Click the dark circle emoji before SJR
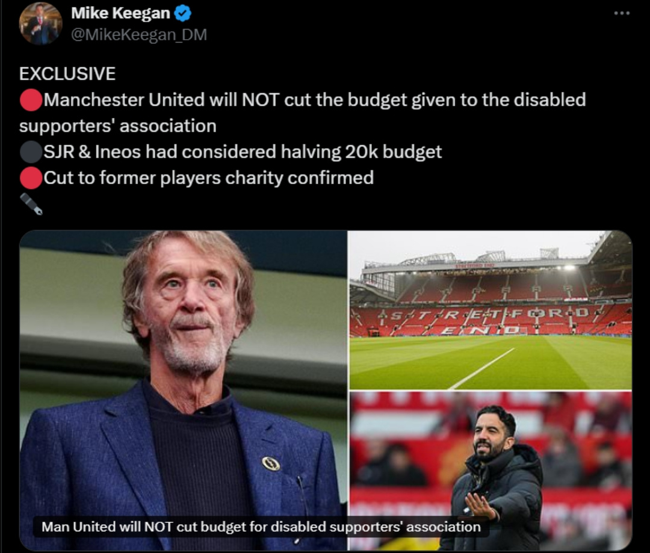Viewport: 650px width, 553px height. (31, 152)
